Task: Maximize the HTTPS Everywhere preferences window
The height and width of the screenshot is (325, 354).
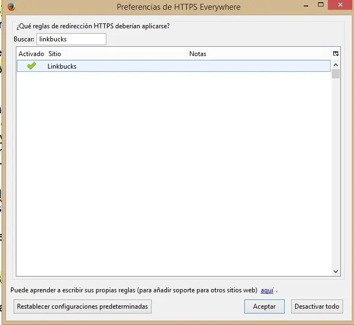Action: pyautogui.click(x=321, y=5)
